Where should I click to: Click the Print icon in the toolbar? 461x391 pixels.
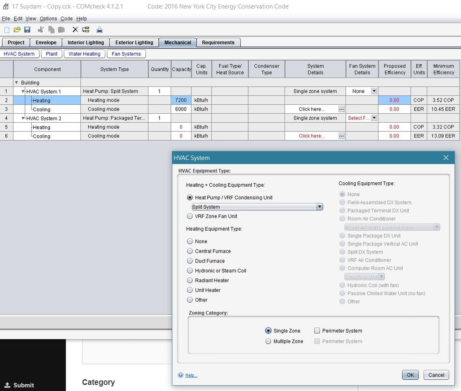coord(100,30)
